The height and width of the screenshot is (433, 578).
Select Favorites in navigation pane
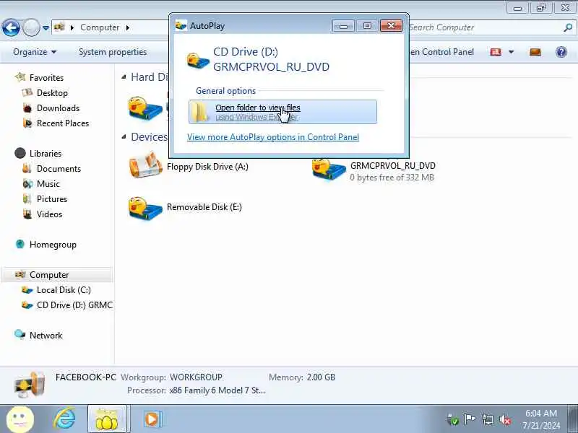pos(46,78)
